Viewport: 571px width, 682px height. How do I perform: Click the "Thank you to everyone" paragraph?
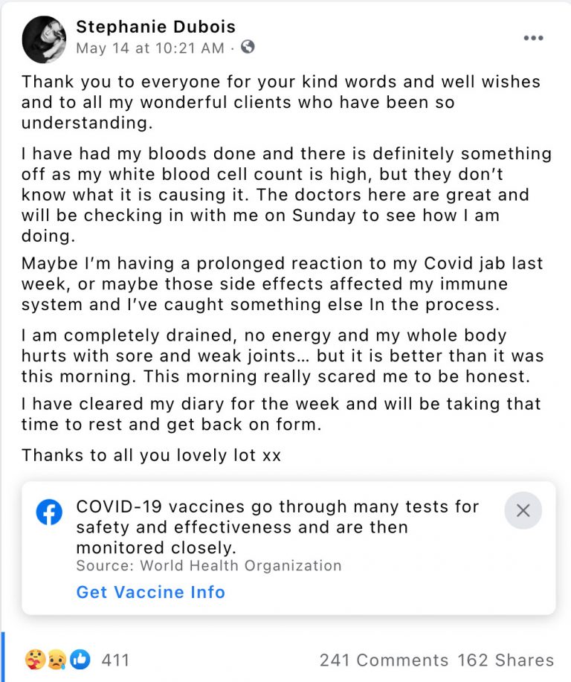pyautogui.click(x=280, y=101)
